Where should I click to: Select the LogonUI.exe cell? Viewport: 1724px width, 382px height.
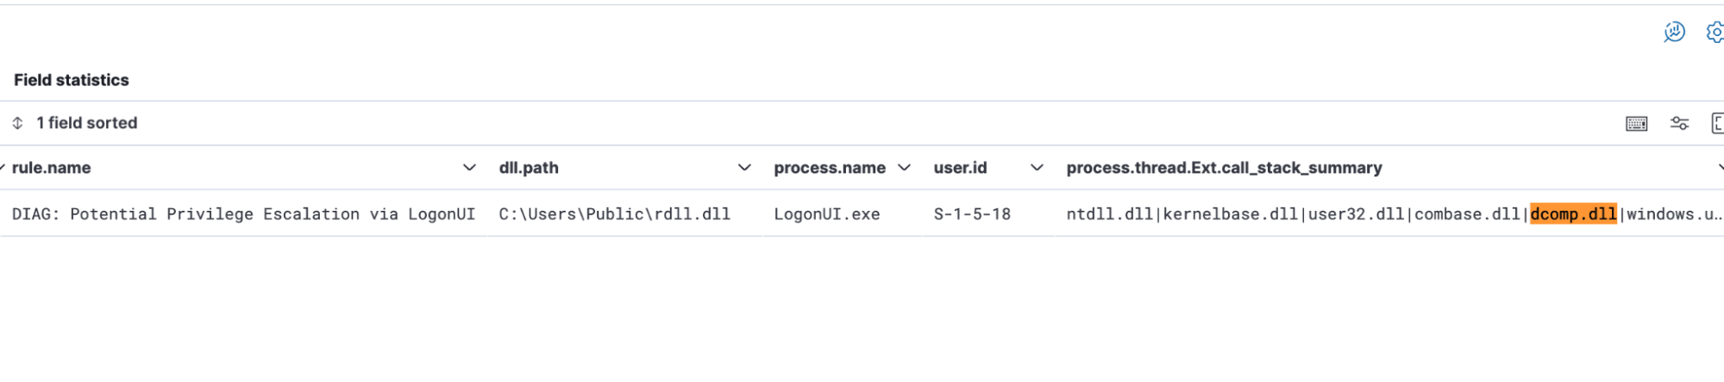[826, 214]
